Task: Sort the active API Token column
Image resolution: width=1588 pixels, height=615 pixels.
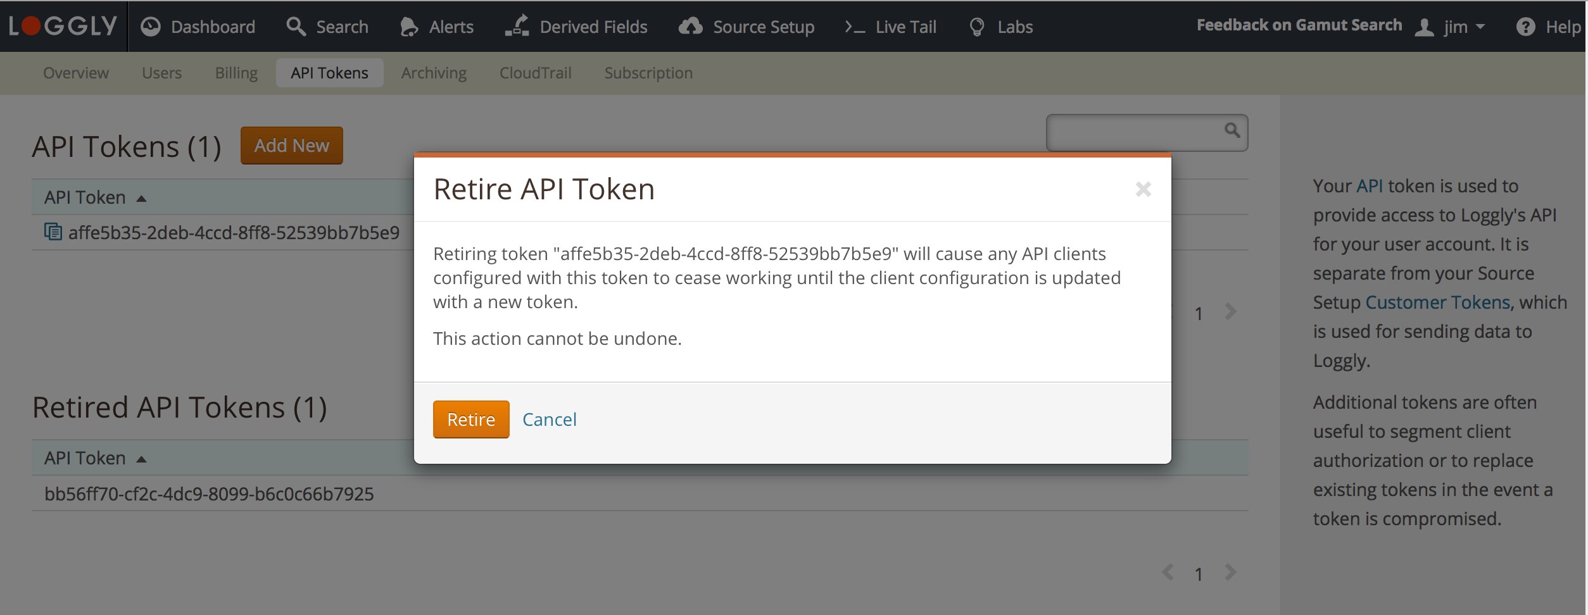Action: (x=95, y=198)
